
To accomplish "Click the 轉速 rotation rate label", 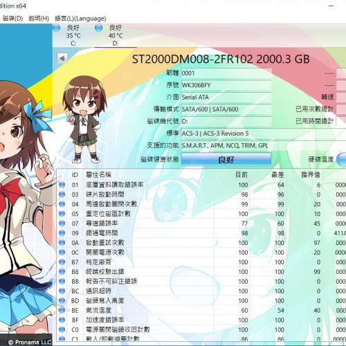I will coord(327,97).
